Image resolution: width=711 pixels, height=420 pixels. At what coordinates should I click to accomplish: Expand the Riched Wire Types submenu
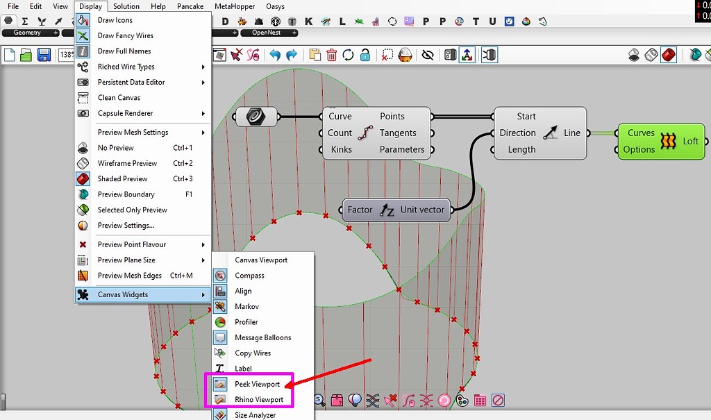126,67
